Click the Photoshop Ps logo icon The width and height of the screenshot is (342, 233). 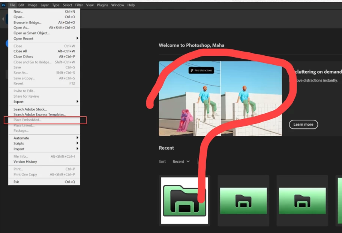3,5
